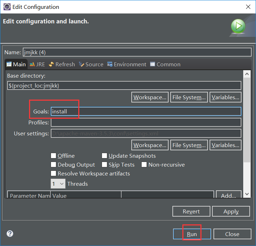256x246 pixels.
Task: Open the Common tab
Action: point(165,65)
